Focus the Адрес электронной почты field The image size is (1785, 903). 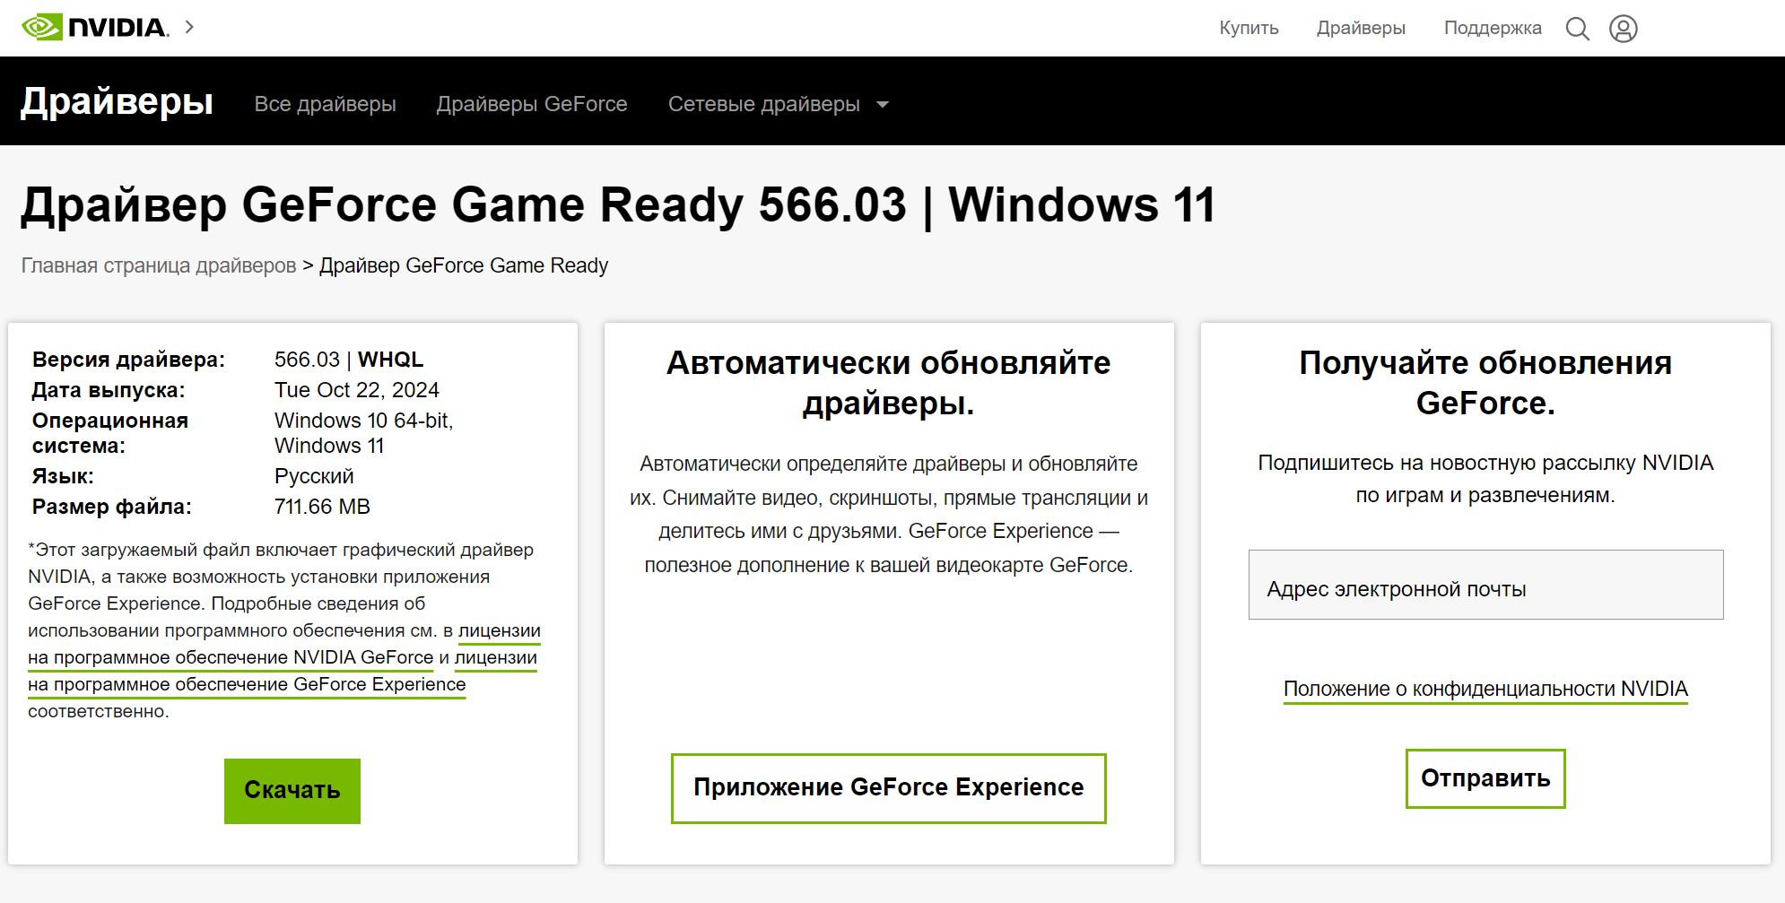tap(1485, 585)
